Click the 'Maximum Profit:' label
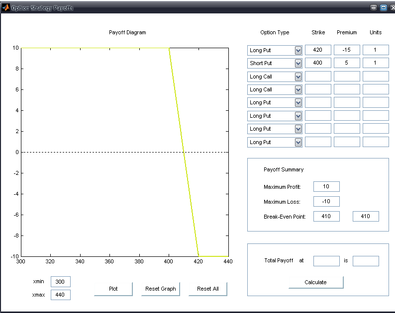The image size is (395, 313). click(x=282, y=187)
